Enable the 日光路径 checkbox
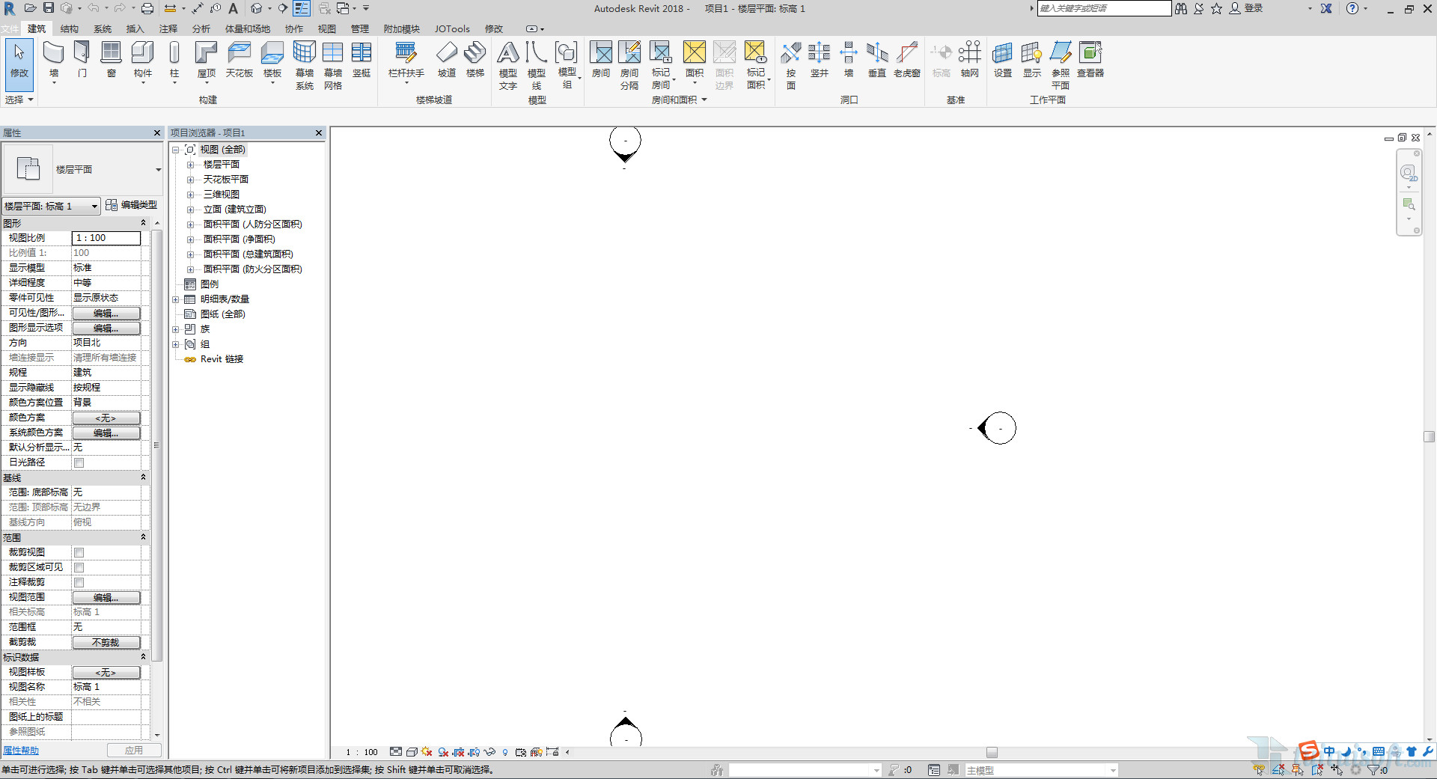 pyautogui.click(x=79, y=462)
